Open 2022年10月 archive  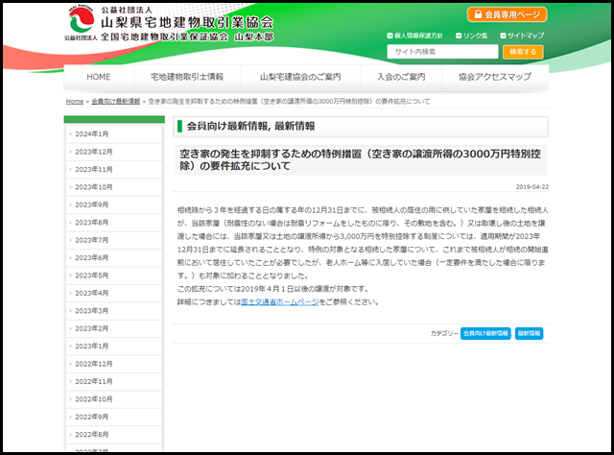click(113, 399)
